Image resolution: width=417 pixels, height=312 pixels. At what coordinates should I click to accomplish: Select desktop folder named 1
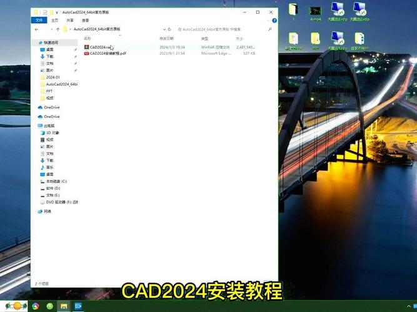point(293,12)
